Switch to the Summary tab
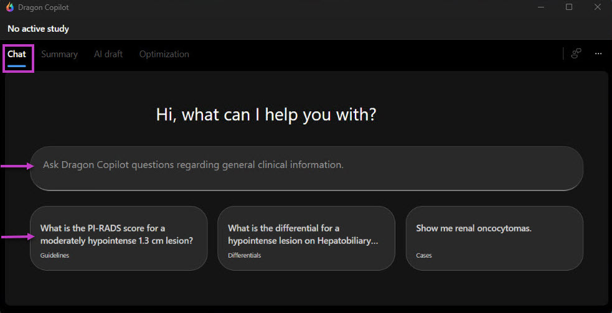Image resolution: width=612 pixels, height=313 pixels. (x=59, y=54)
